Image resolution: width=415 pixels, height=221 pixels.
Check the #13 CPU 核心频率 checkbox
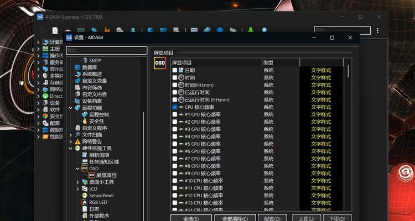click(175, 203)
